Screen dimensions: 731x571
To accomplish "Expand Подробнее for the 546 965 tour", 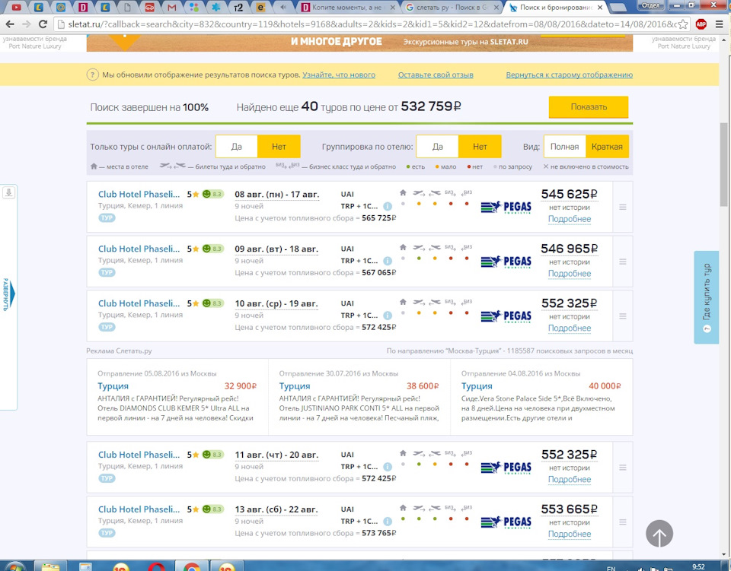I will pyautogui.click(x=569, y=274).
